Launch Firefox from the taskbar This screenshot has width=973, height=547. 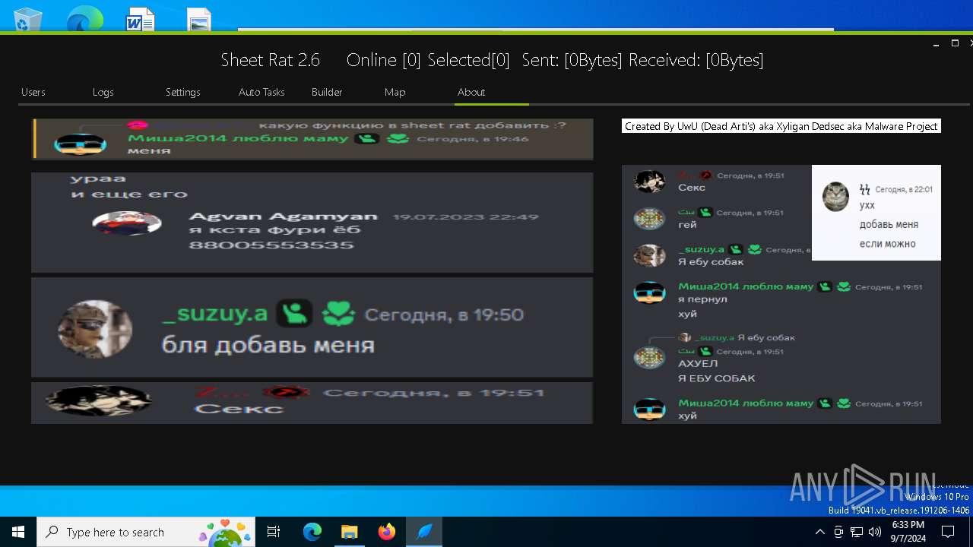click(387, 532)
